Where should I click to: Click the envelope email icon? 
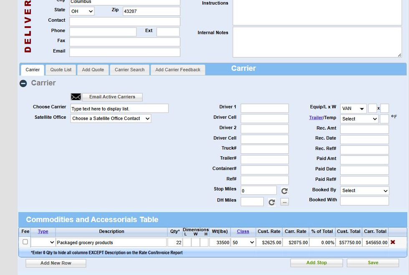click(76, 97)
